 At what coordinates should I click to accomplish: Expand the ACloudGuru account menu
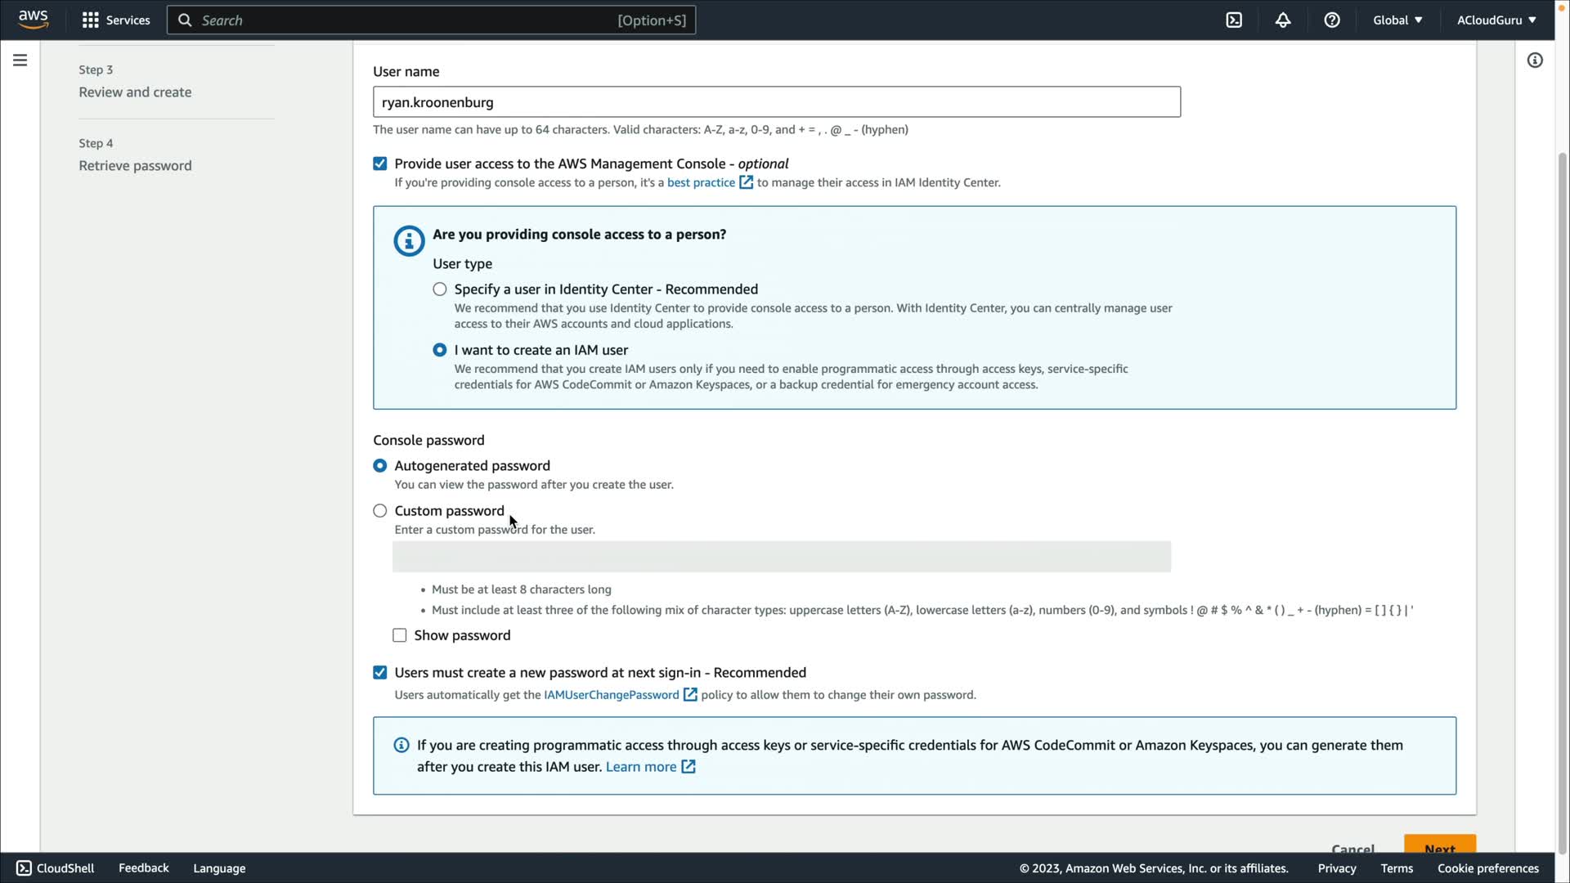pos(1496,20)
